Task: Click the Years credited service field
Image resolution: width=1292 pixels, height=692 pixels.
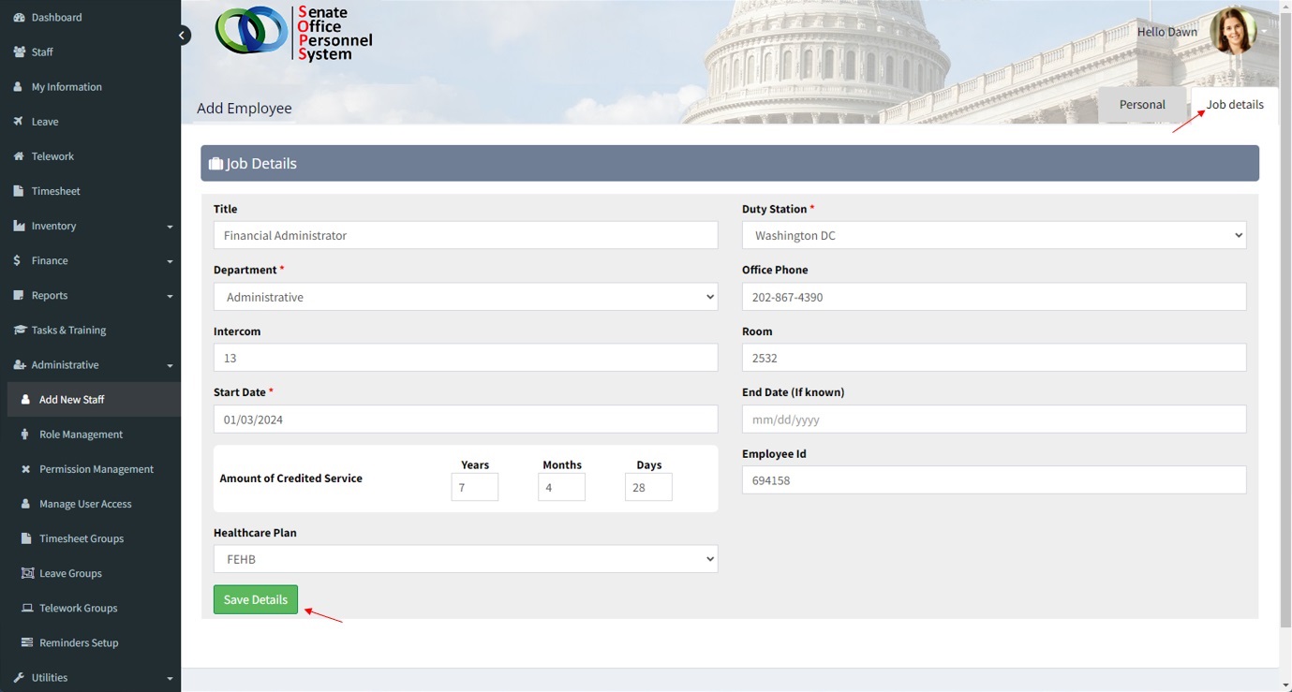Action: click(x=474, y=487)
